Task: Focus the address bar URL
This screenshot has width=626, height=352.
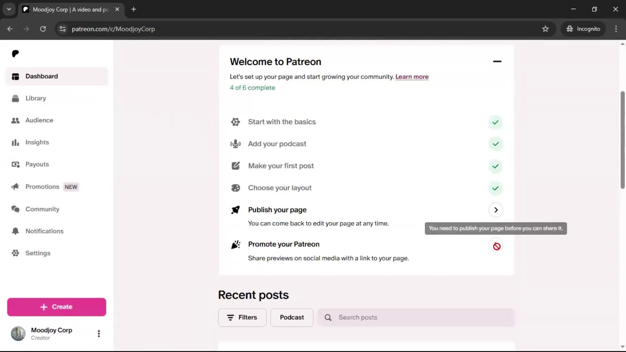Action: point(113,29)
